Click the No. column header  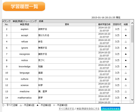(7, 24)
